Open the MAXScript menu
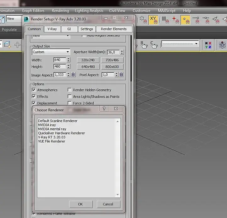 click(167, 11)
